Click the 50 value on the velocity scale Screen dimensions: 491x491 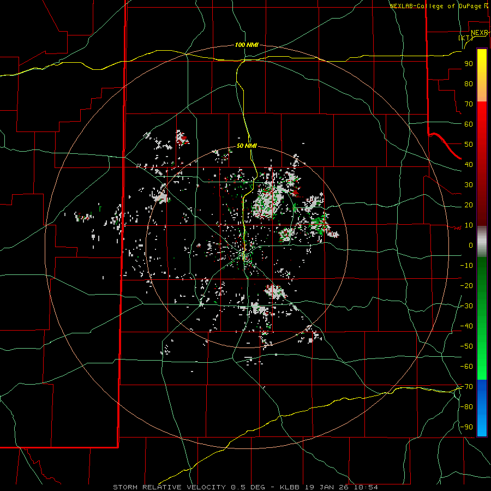[x=469, y=145]
